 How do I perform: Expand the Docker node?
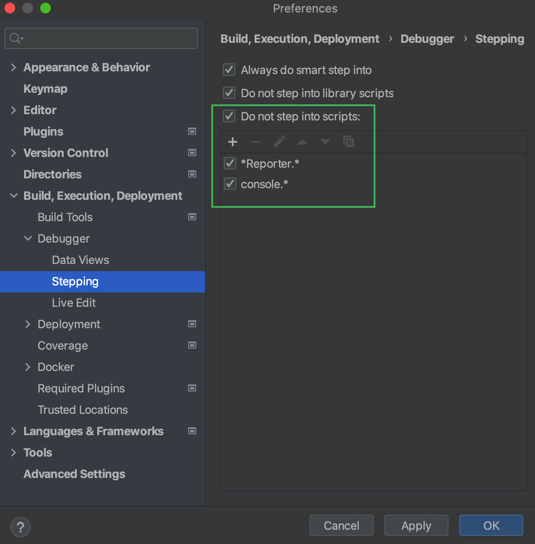(x=28, y=367)
